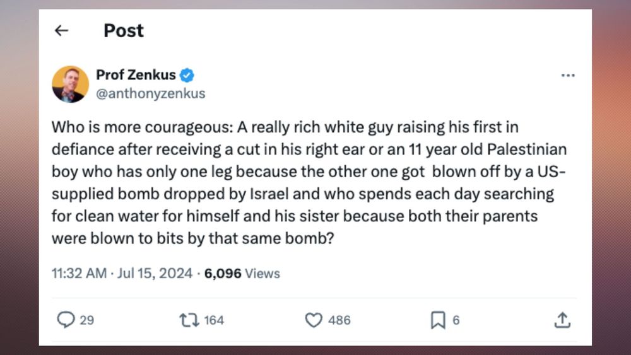Click the Jul 15, 2024 date

point(155,274)
